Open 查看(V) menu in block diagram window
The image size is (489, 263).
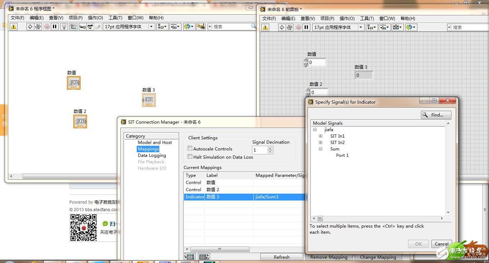pos(56,18)
